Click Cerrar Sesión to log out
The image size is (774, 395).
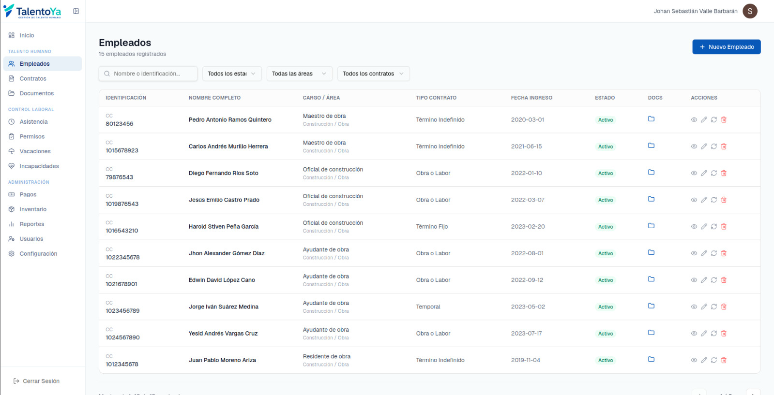36,381
